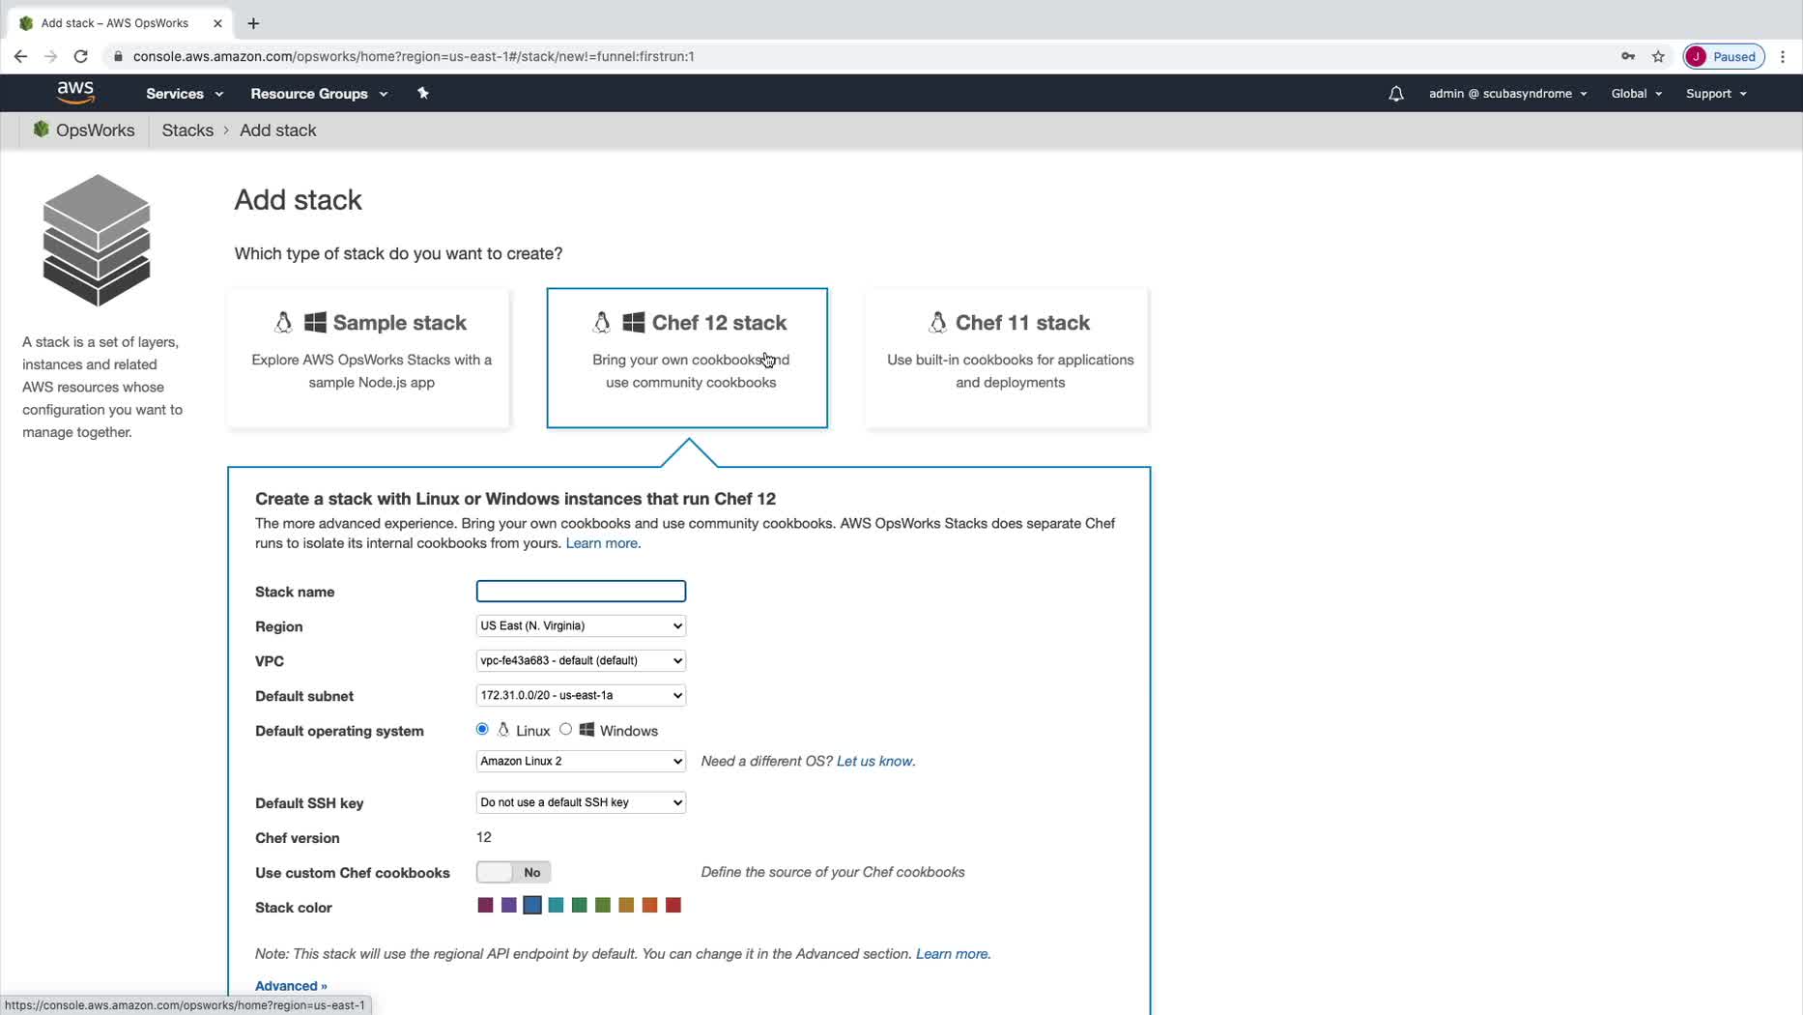The width and height of the screenshot is (1803, 1015).
Task: Toggle the Use custom Chef cookbooks switch
Action: (513, 872)
